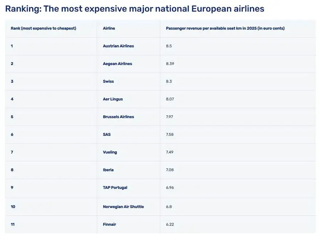The height and width of the screenshot is (237, 321).
Task: Select the 7.97 revenue value
Action: coord(169,117)
